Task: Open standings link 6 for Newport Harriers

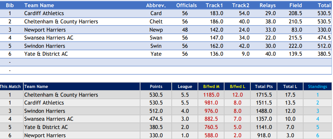Action: click(x=318, y=135)
